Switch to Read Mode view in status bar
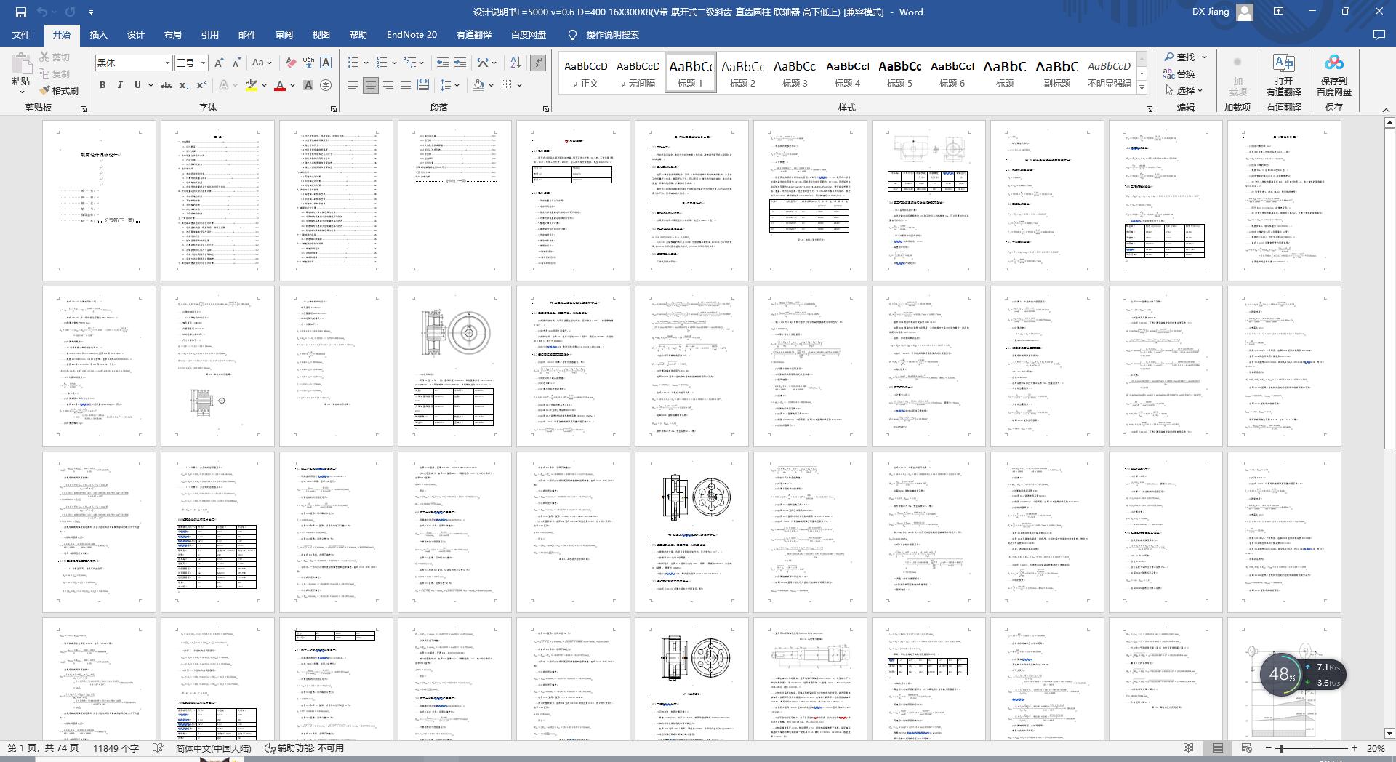The height and width of the screenshot is (762, 1396). pos(1189,747)
